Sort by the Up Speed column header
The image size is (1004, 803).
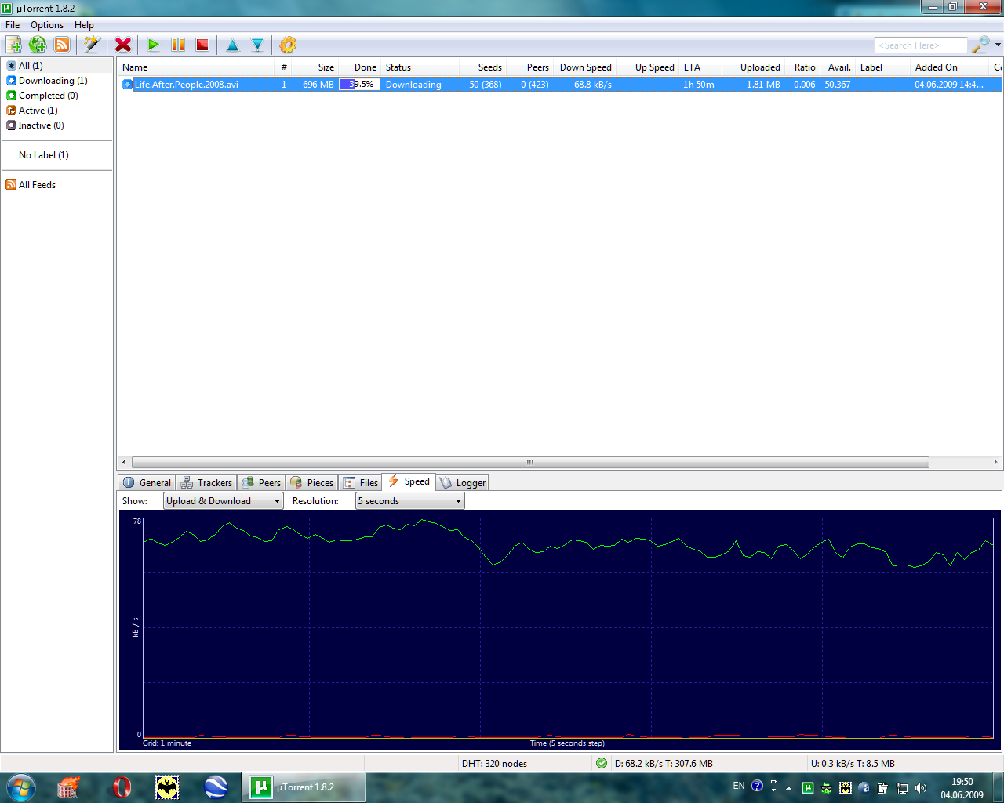(x=647, y=67)
